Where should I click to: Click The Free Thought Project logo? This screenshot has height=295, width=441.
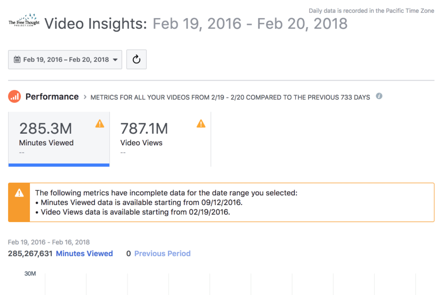(24, 20)
